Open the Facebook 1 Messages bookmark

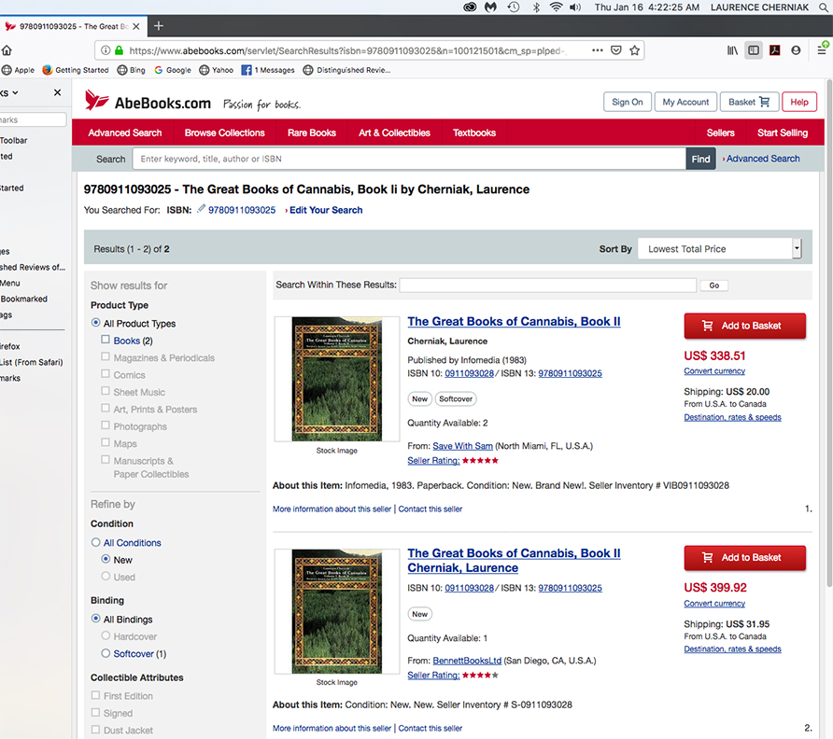pyautogui.click(x=268, y=70)
